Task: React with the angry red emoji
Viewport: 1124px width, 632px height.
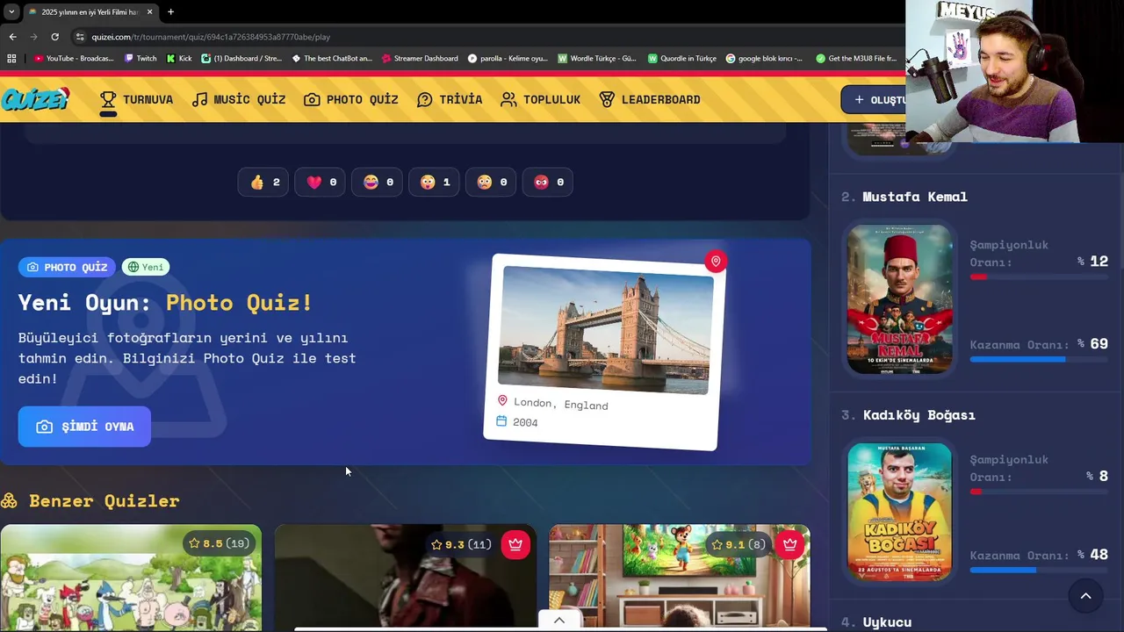Action: coord(548,182)
